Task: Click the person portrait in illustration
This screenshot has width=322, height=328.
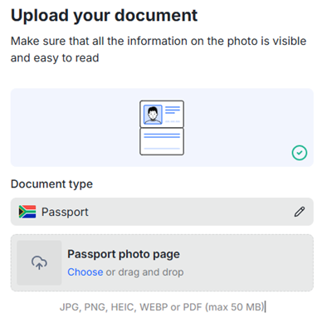Action: click(153, 115)
